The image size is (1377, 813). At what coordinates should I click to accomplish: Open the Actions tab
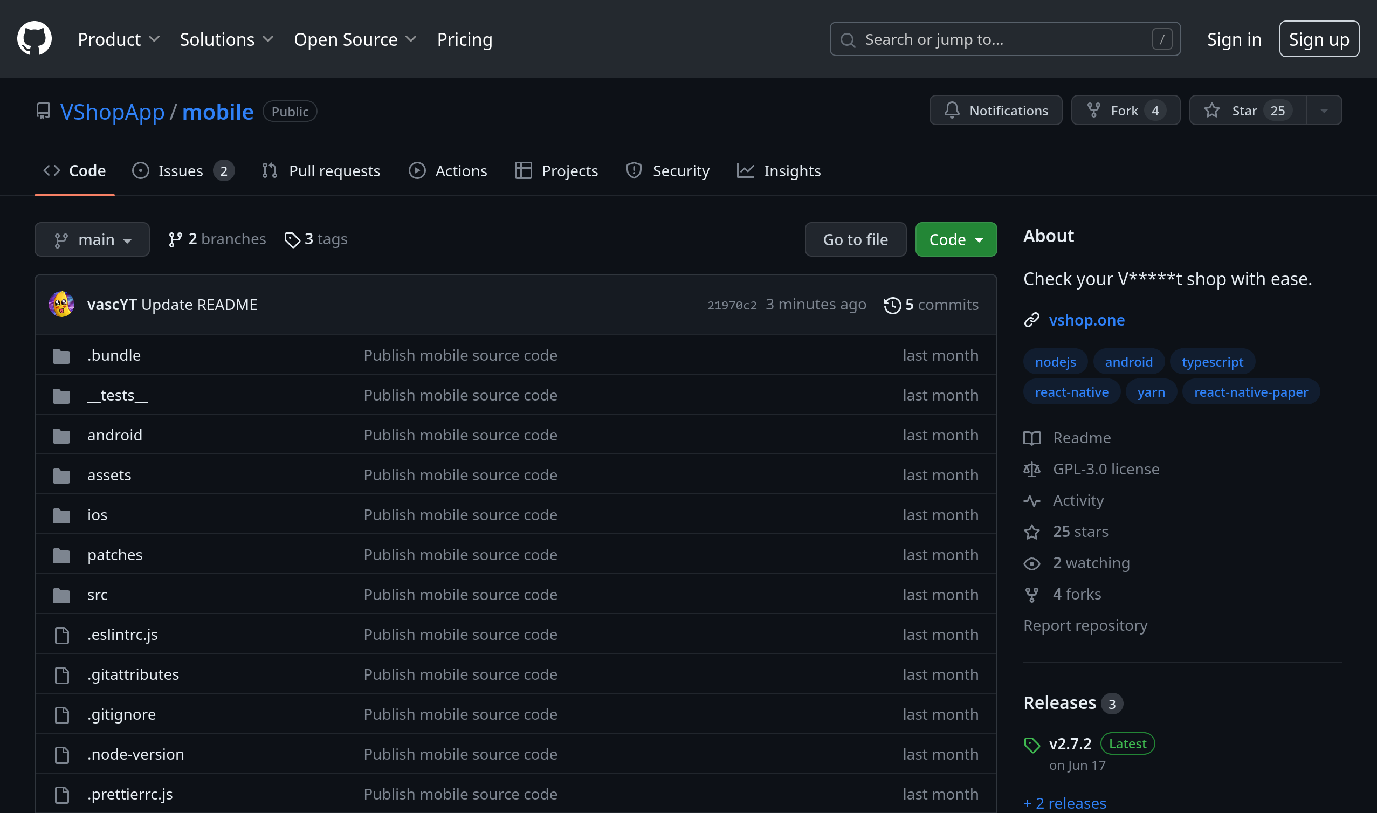click(448, 170)
